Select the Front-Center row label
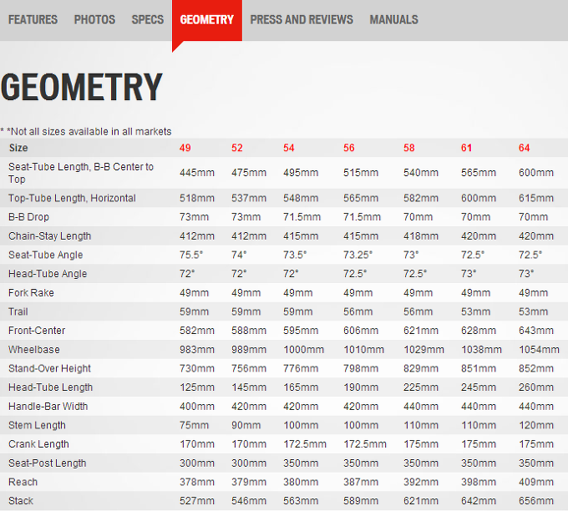Viewport: 568px width, 511px height. pos(37,331)
